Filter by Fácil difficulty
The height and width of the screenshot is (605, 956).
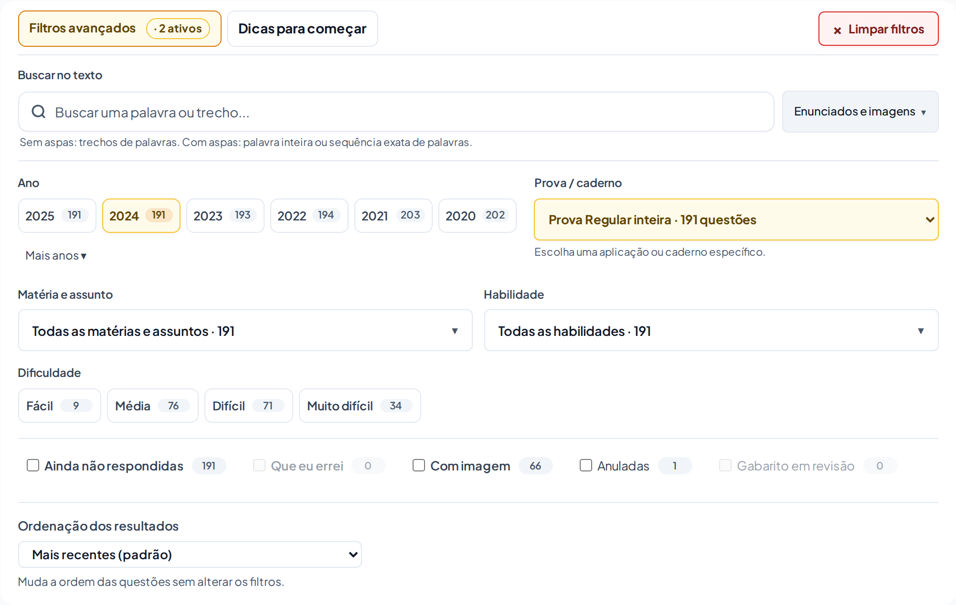pos(59,406)
